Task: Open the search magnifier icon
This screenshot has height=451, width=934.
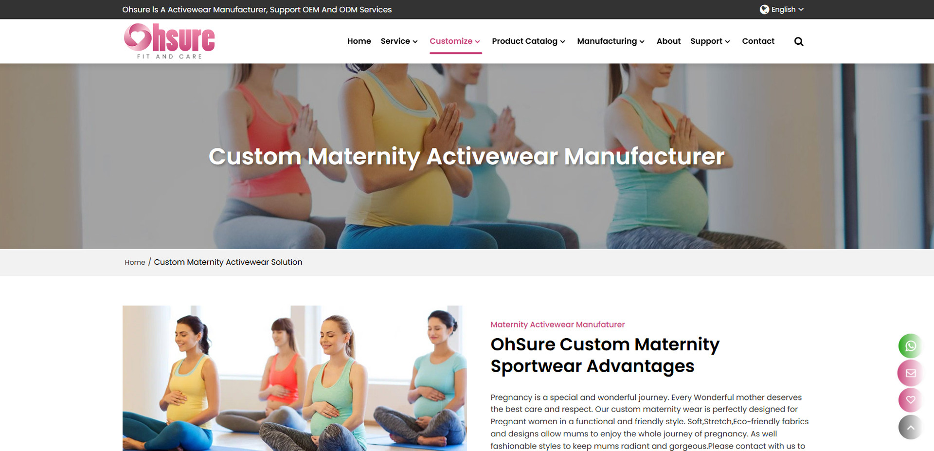Action: (x=798, y=41)
